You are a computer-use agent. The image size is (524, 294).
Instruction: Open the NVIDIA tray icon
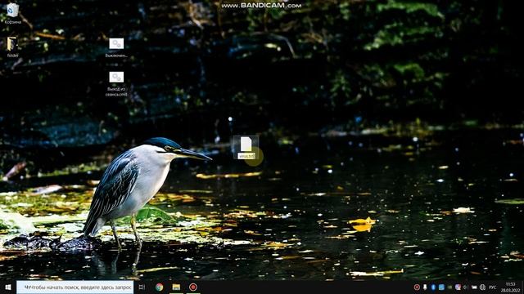(449, 287)
